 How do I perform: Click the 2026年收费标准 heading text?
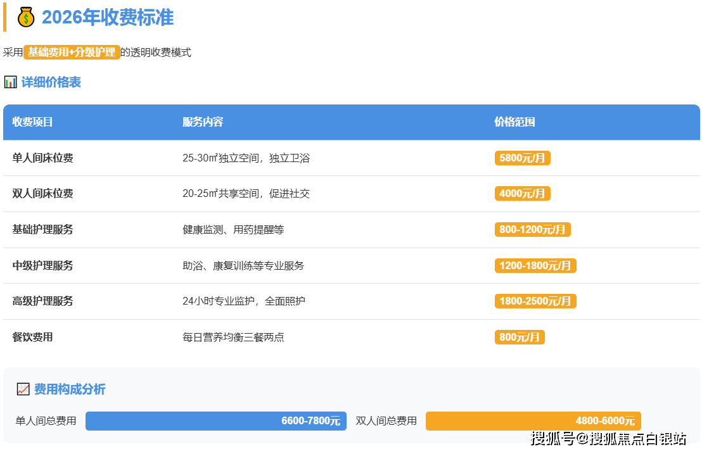pos(108,17)
